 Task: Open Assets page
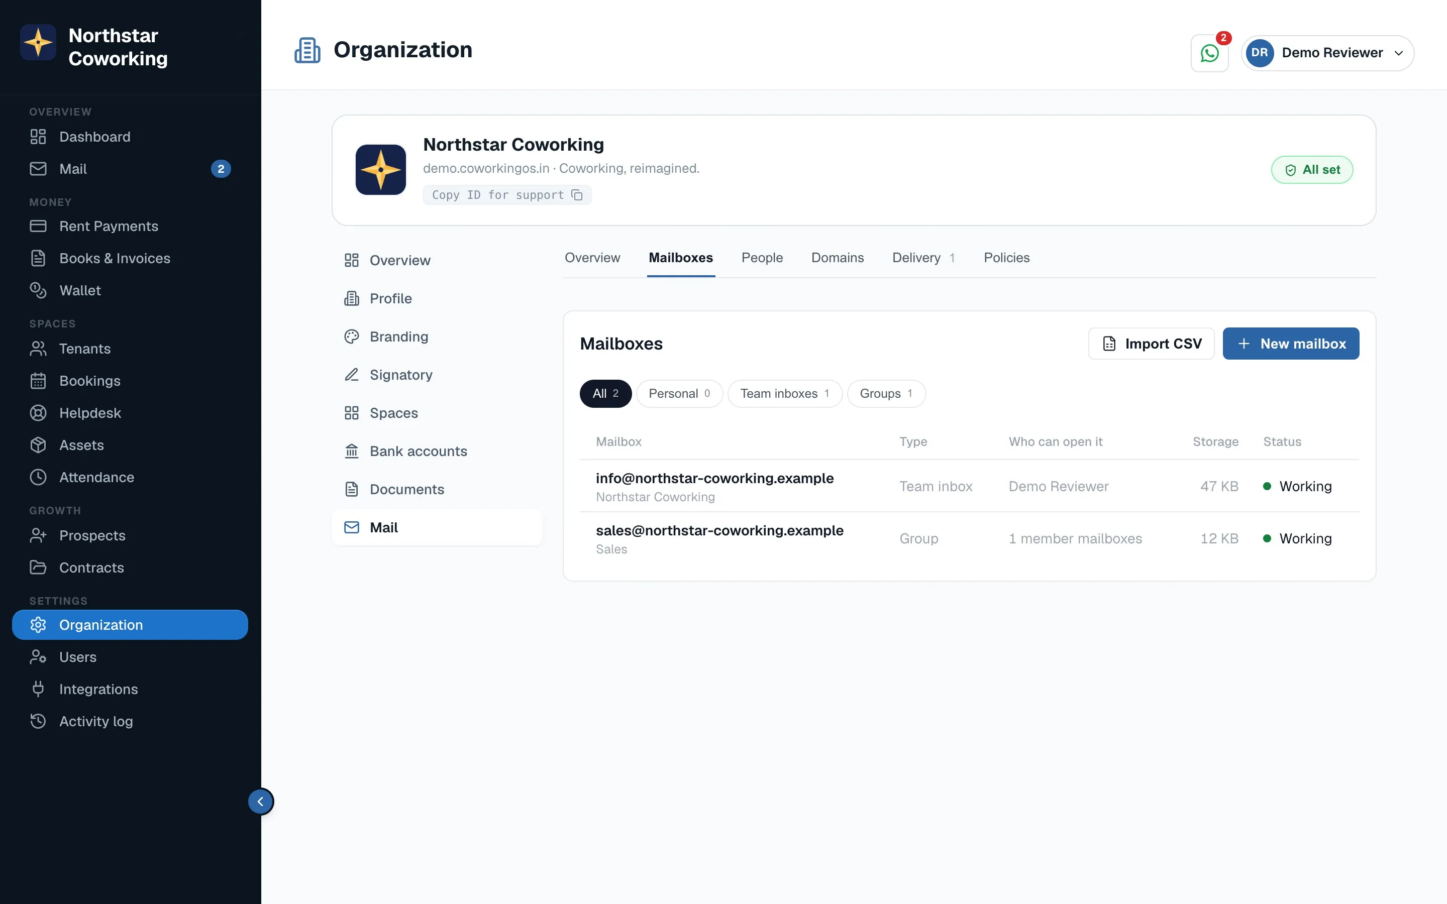(x=130, y=445)
